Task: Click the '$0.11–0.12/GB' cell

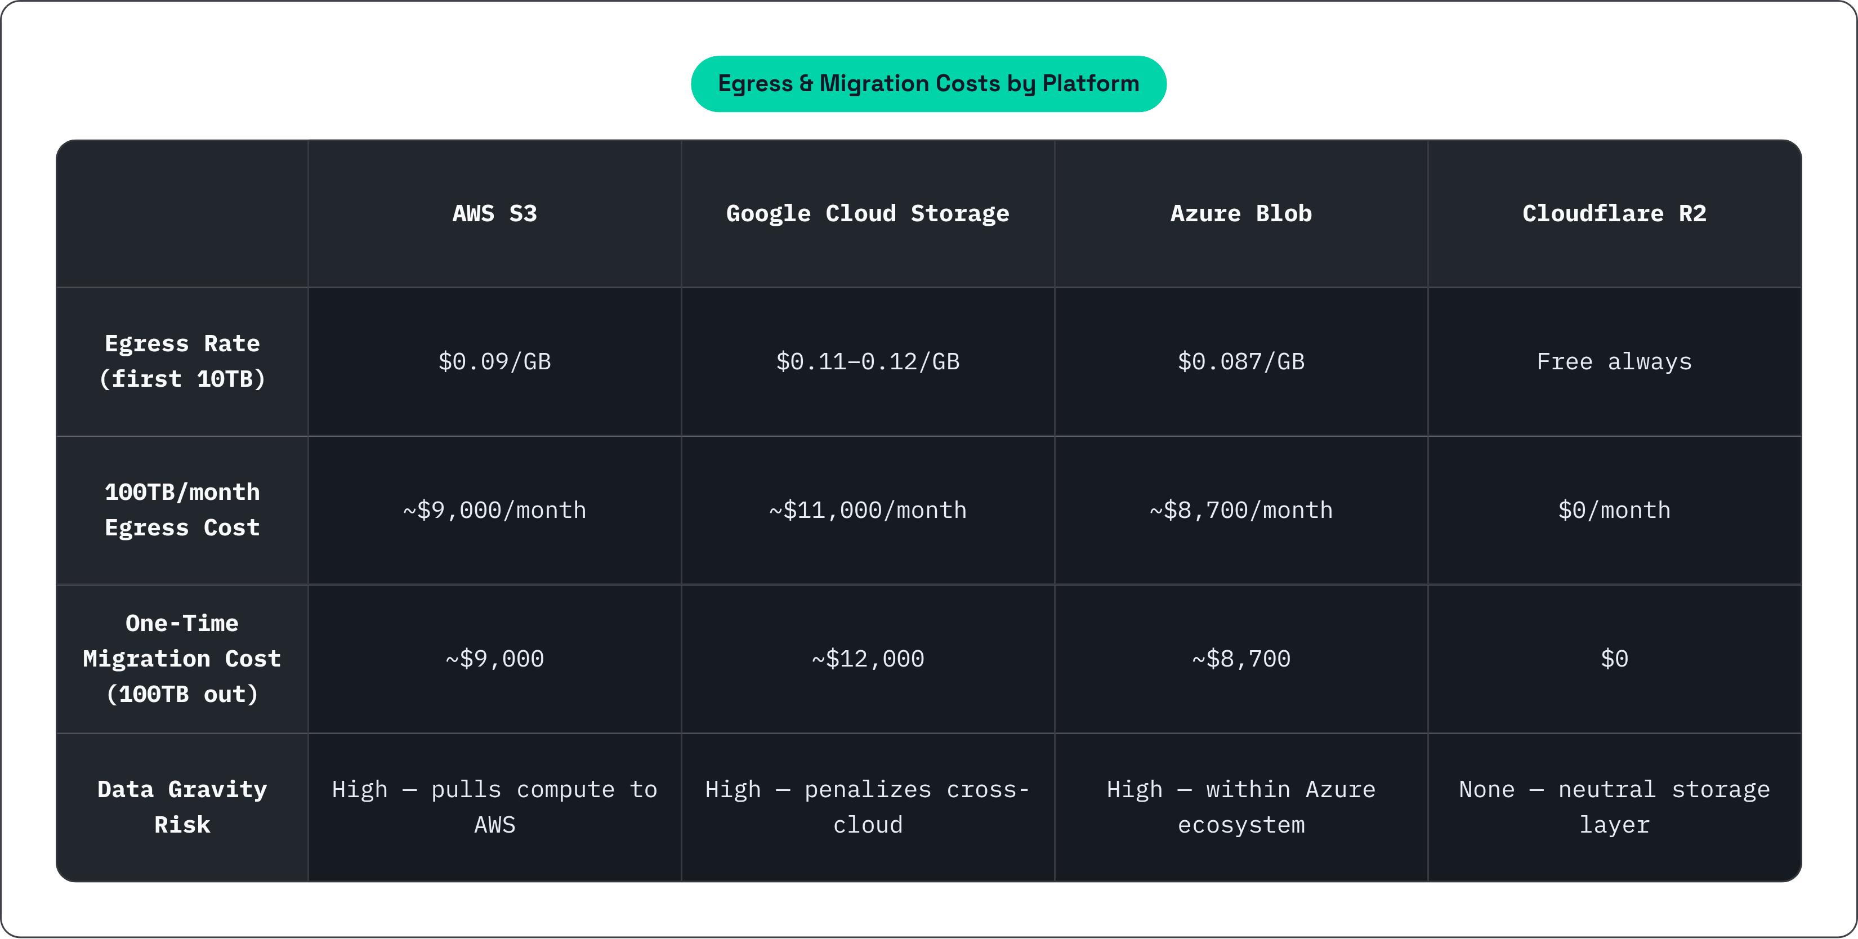Action: click(x=868, y=361)
